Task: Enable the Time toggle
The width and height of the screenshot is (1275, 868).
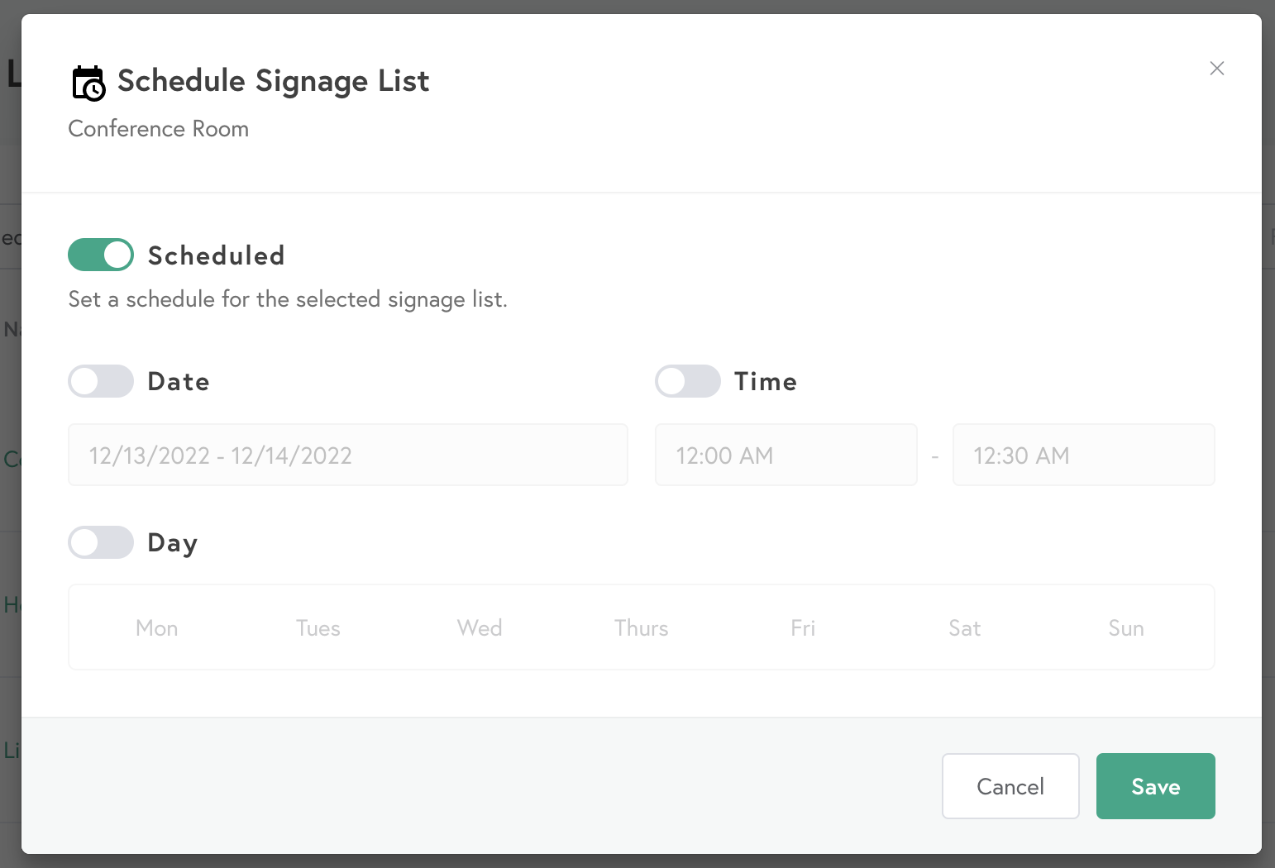Action: (688, 381)
